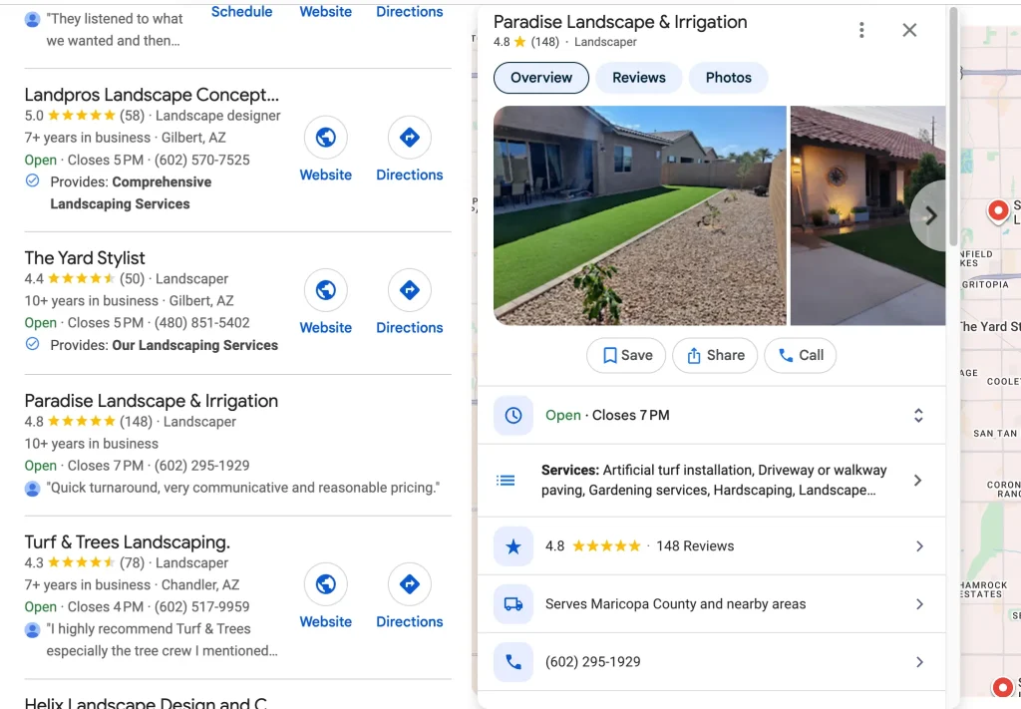
Task: Click the clock hours icon
Action: 513,416
